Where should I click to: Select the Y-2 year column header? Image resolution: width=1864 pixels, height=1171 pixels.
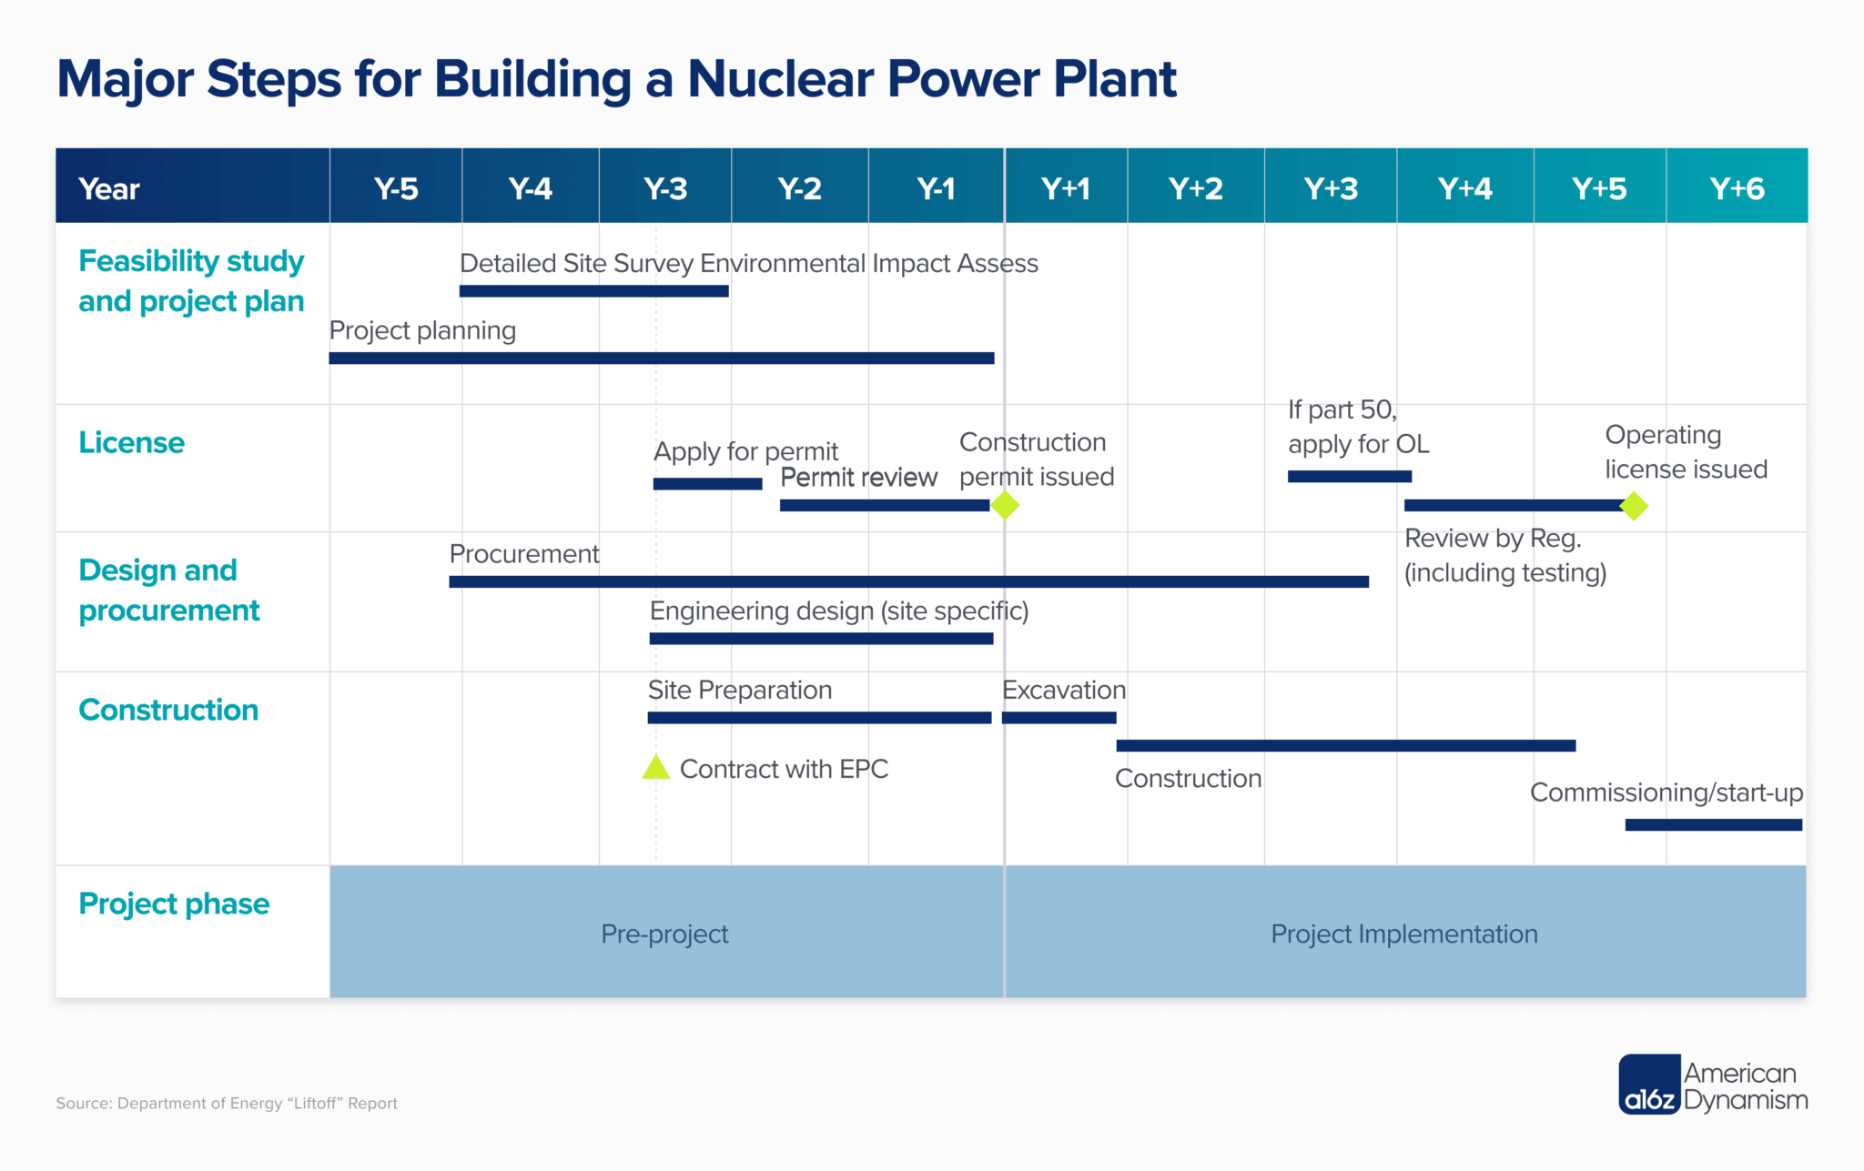[800, 187]
